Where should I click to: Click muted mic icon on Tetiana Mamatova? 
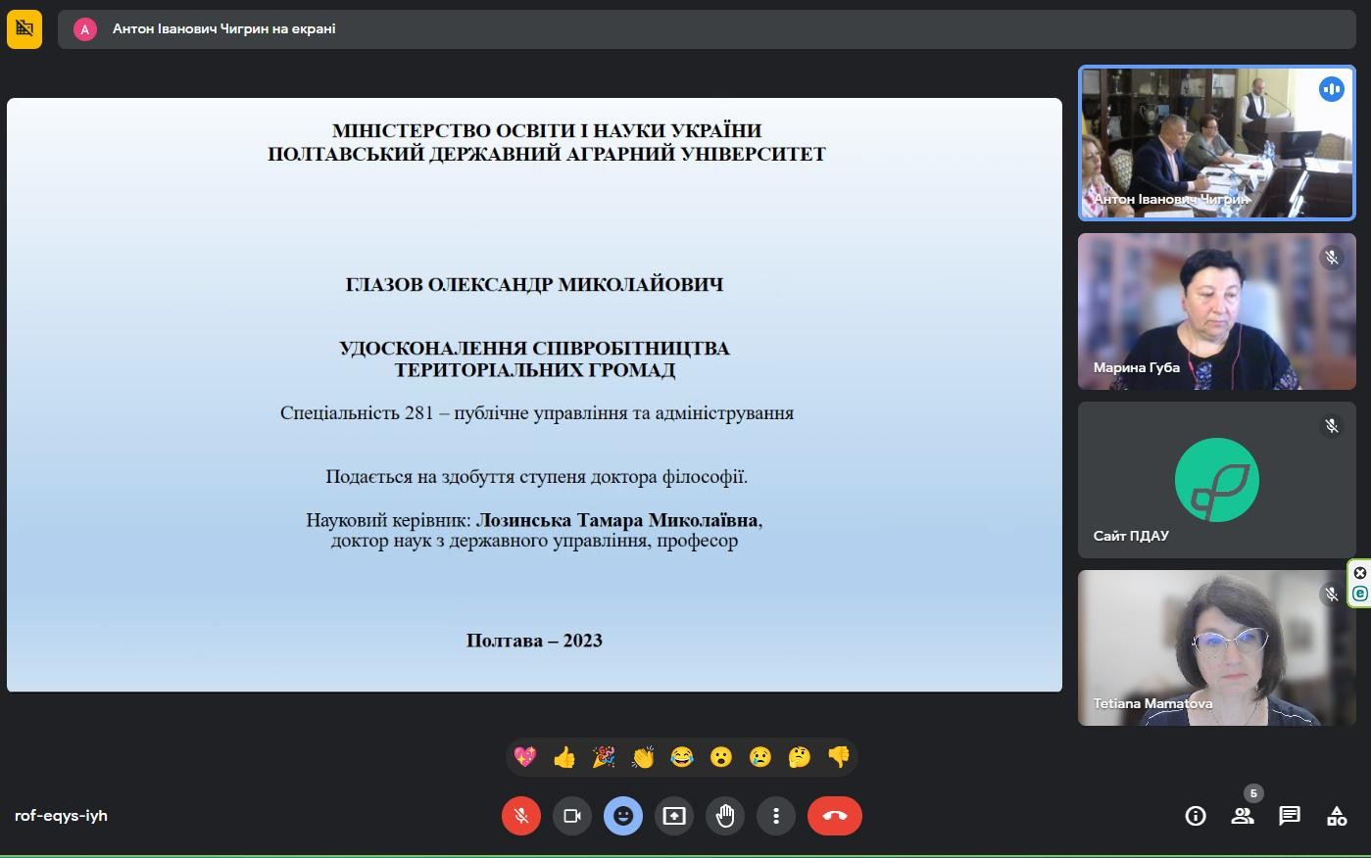[x=1331, y=595]
